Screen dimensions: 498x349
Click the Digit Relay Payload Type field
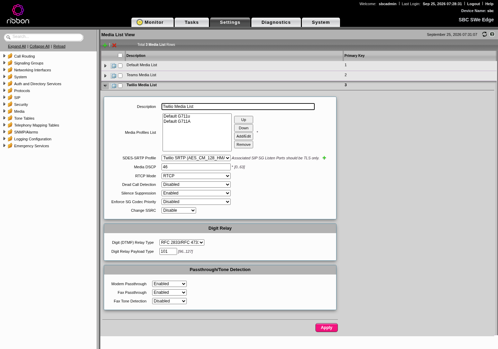coord(168,251)
